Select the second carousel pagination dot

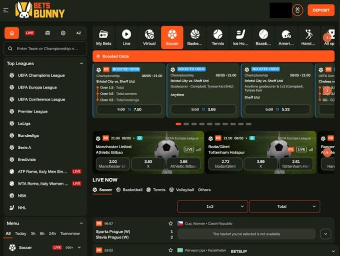tap(186, 124)
